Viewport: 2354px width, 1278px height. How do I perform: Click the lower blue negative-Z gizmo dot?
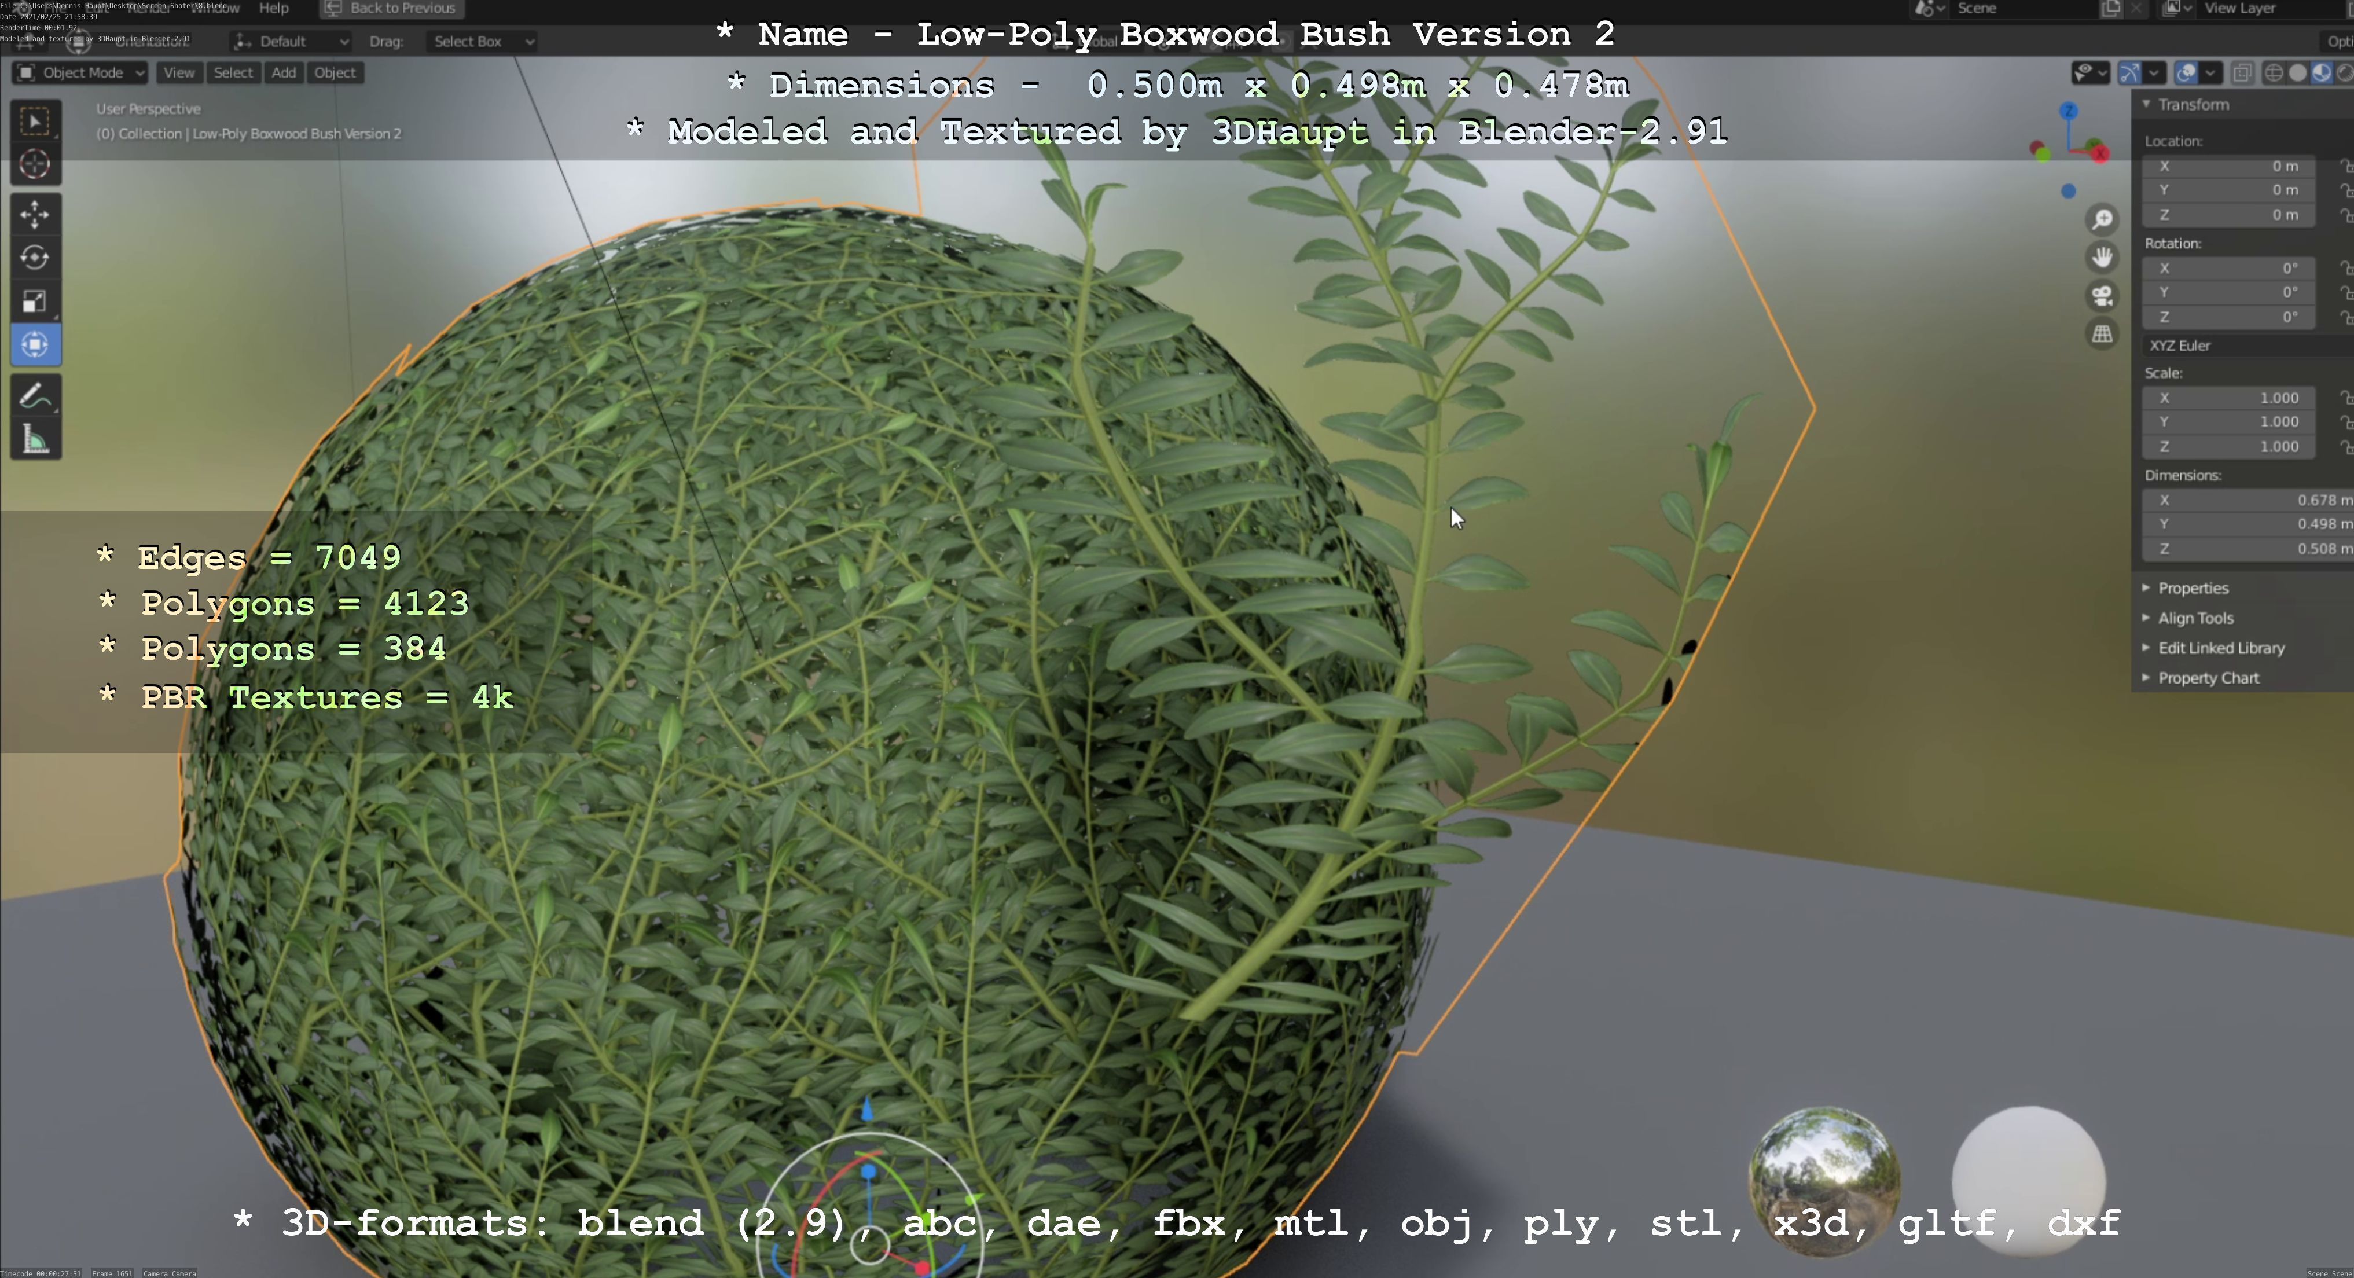click(x=2069, y=191)
